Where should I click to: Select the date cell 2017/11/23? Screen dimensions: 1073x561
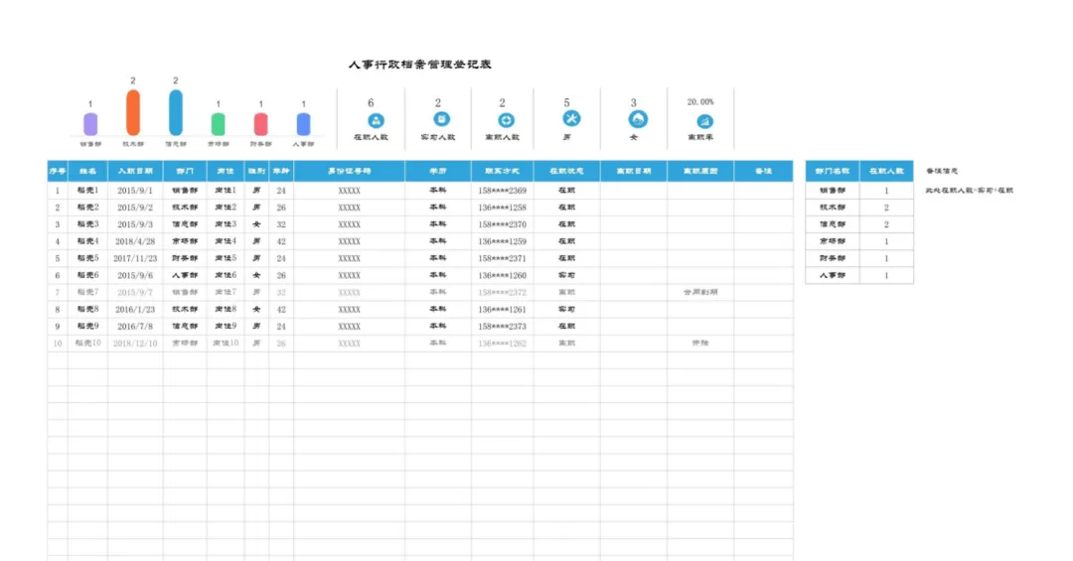point(135,258)
